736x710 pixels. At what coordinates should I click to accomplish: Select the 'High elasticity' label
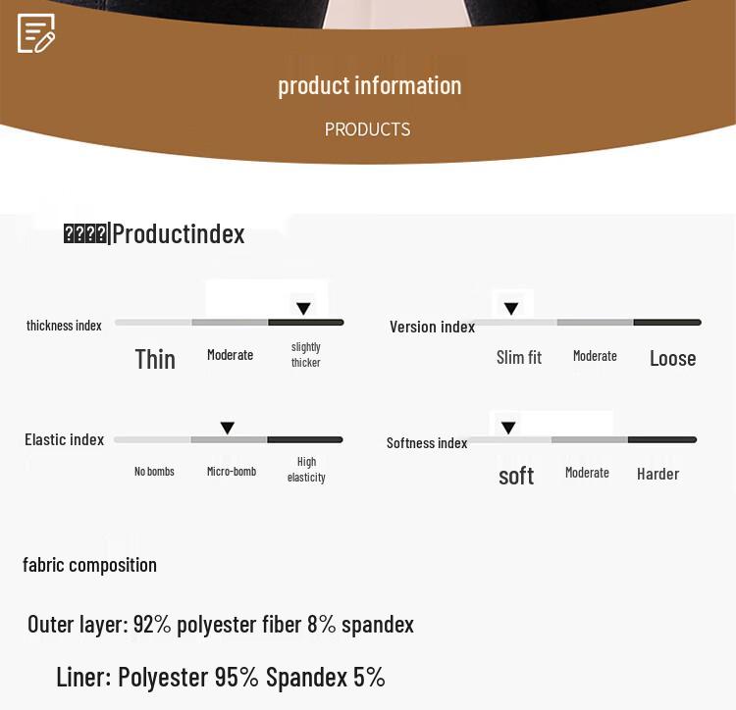coord(306,470)
